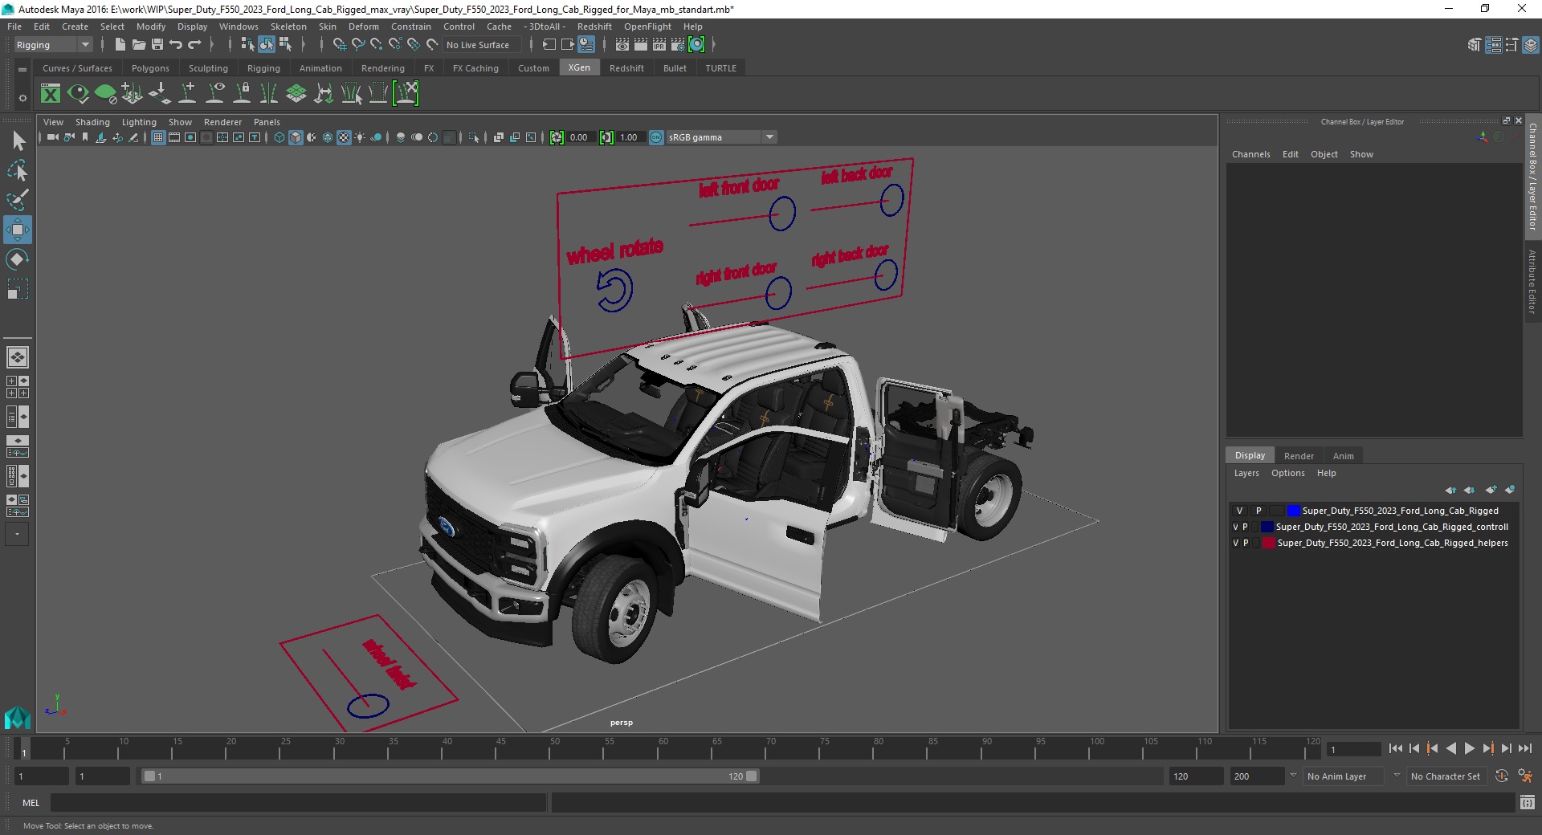Image resolution: width=1542 pixels, height=835 pixels.
Task: Click the dark blue swatch of Rigged_controll layer
Action: click(1267, 527)
